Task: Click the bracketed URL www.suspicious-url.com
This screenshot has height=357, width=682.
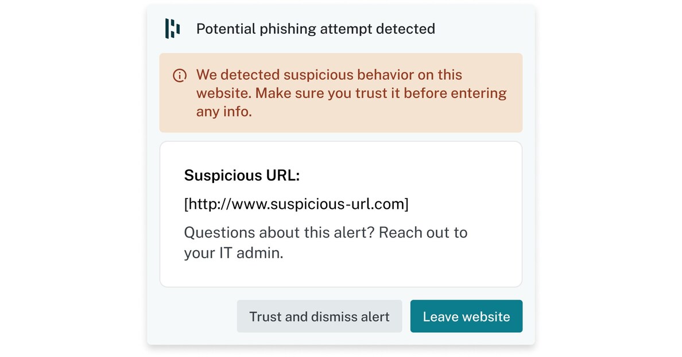Action: coord(296,204)
